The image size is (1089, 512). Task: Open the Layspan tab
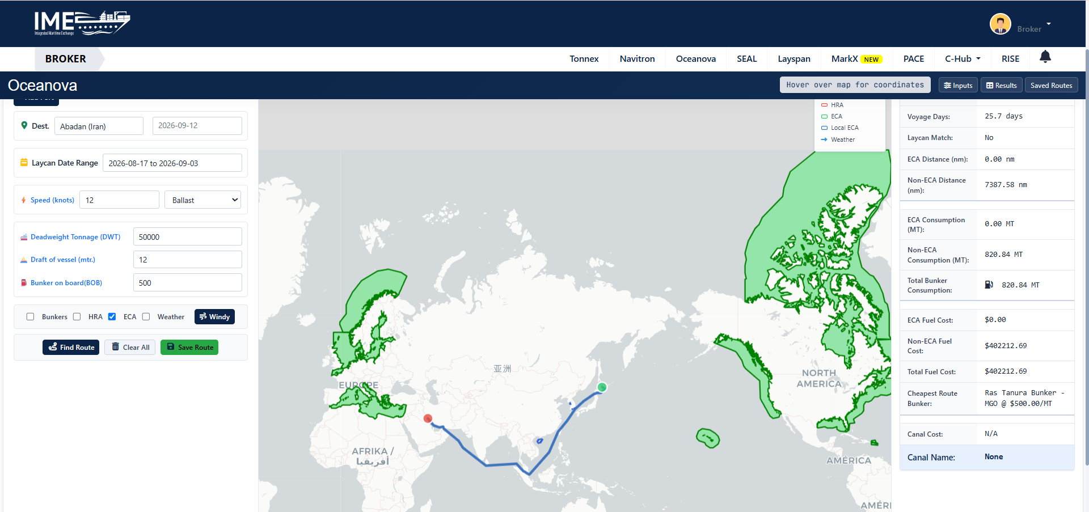(x=793, y=58)
